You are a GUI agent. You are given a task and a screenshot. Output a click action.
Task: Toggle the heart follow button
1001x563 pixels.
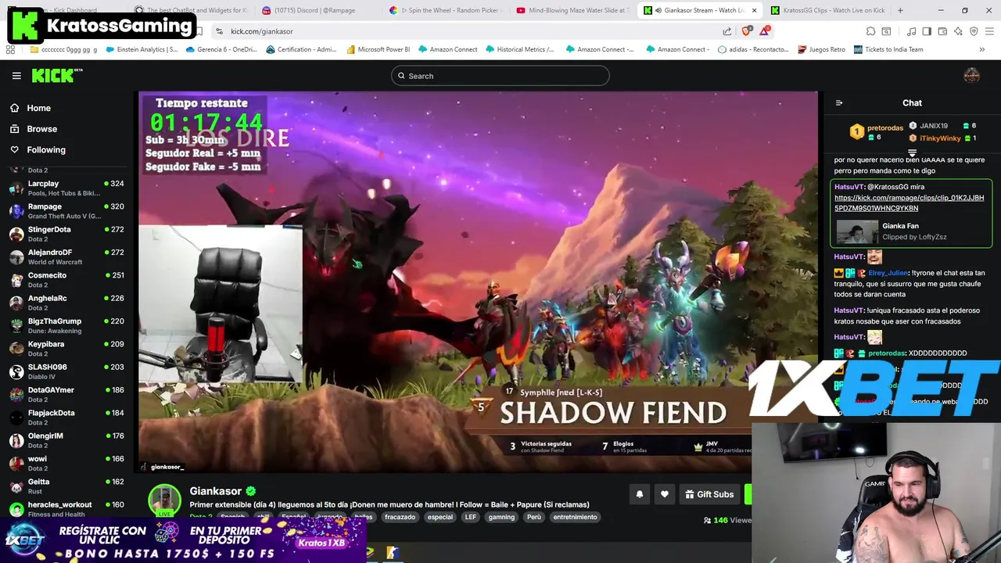tap(665, 494)
